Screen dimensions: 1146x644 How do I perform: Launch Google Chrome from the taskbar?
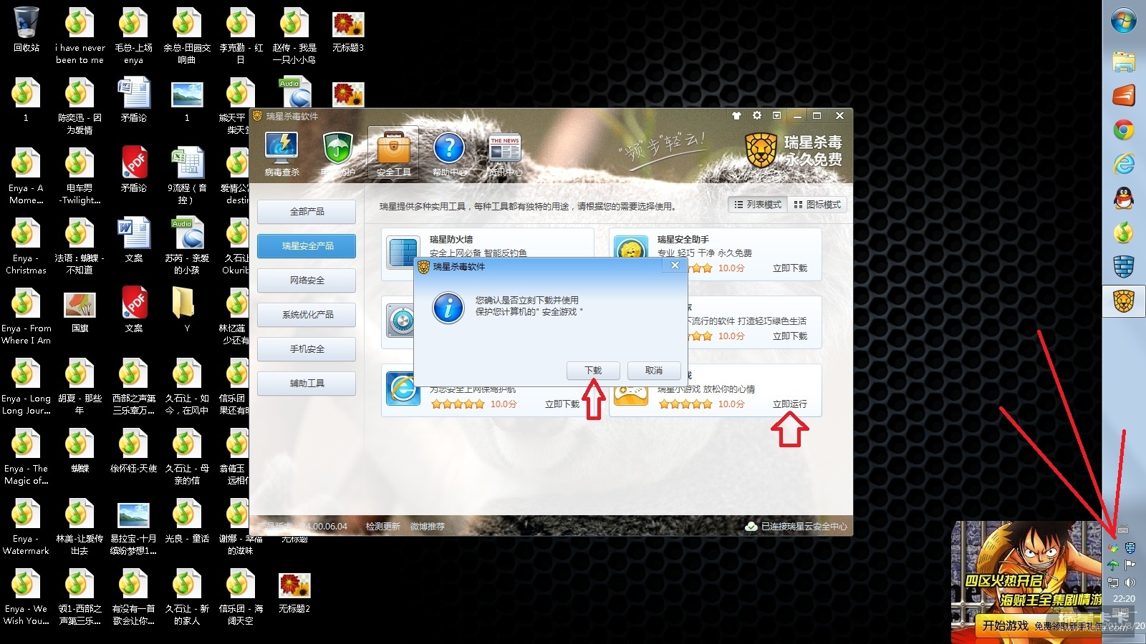coord(1124,130)
